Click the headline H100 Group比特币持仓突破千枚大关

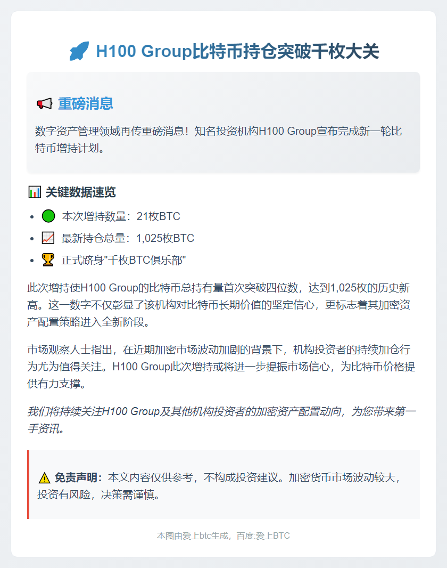pyautogui.click(x=237, y=52)
